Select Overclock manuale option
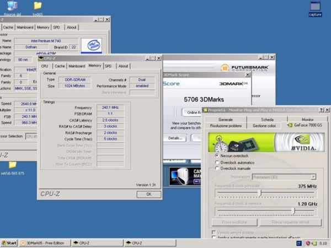The image size is (331, 248). 217,168
